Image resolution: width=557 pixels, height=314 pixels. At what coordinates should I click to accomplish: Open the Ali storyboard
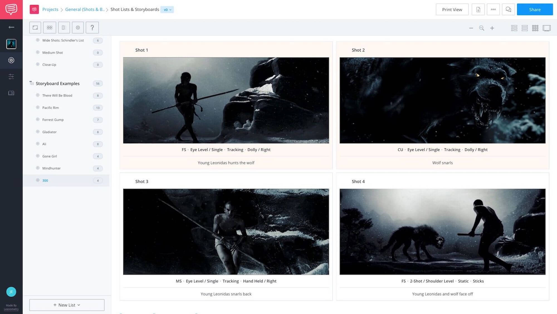click(44, 144)
